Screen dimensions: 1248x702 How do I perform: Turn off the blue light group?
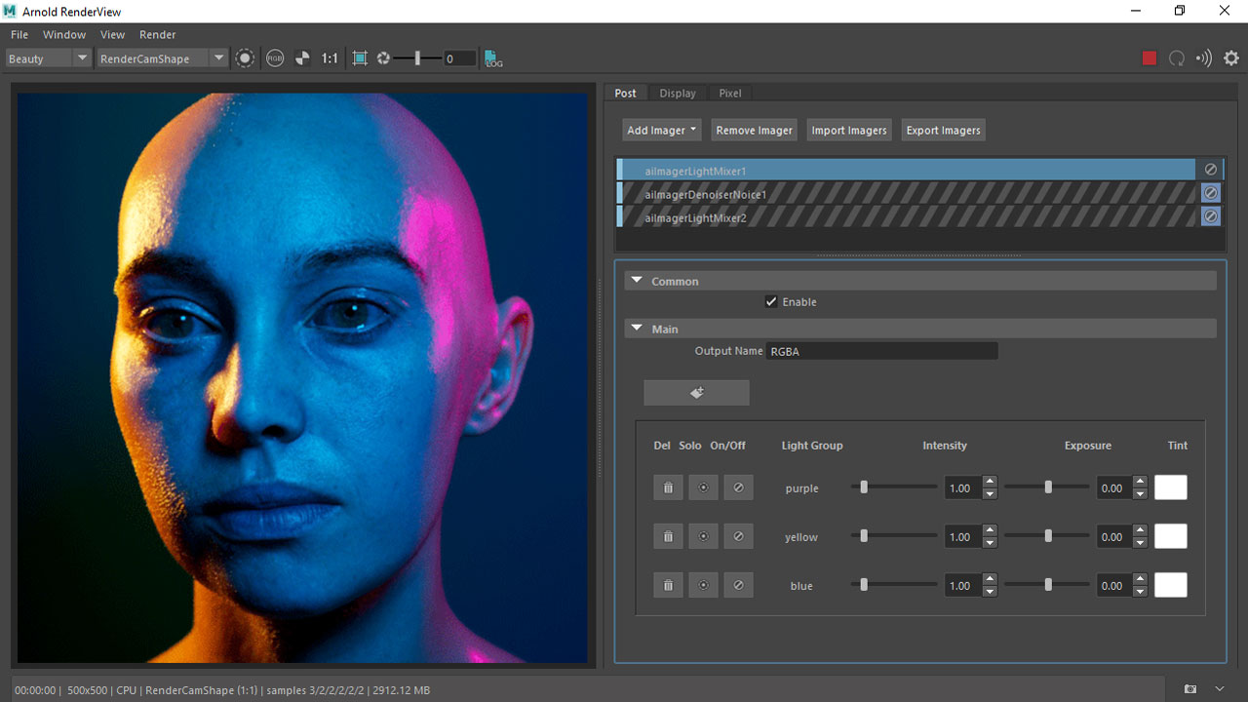738,585
